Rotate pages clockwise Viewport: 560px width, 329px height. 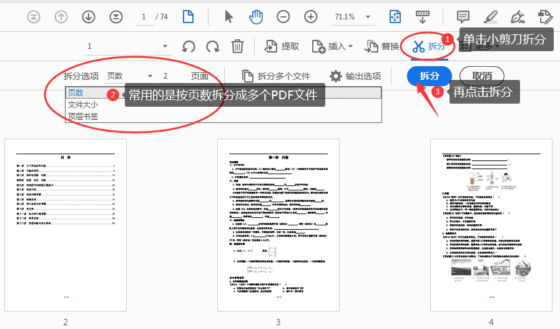(213, 46)
